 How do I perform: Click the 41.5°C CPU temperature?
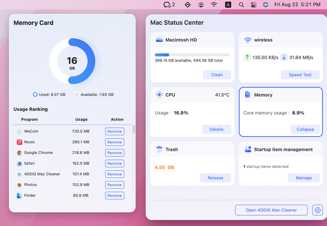pyautogui.click(x=222, y=95)
